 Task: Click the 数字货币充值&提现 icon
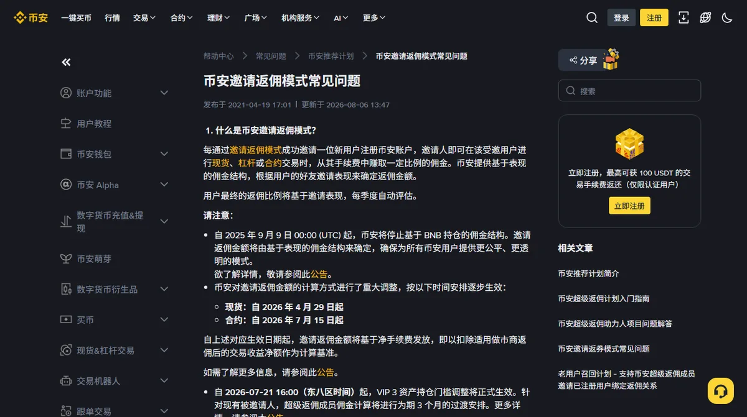click(66, 221)
